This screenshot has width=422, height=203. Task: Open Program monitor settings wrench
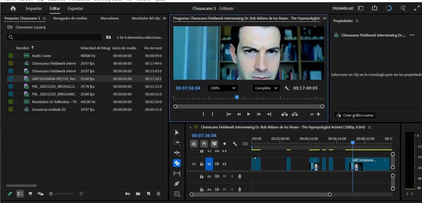[x=287, y=88]
